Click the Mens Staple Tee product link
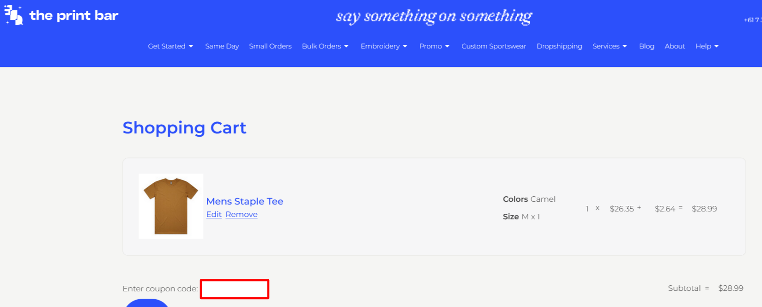 [x=245, y=201]
